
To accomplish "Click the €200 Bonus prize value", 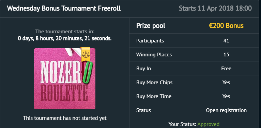I will pyautogui.click(x=226, y=26).
